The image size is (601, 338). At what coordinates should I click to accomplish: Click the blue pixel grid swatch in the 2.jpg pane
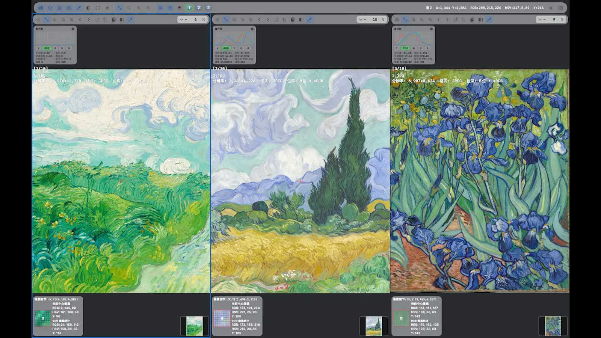tap(222, 318)
